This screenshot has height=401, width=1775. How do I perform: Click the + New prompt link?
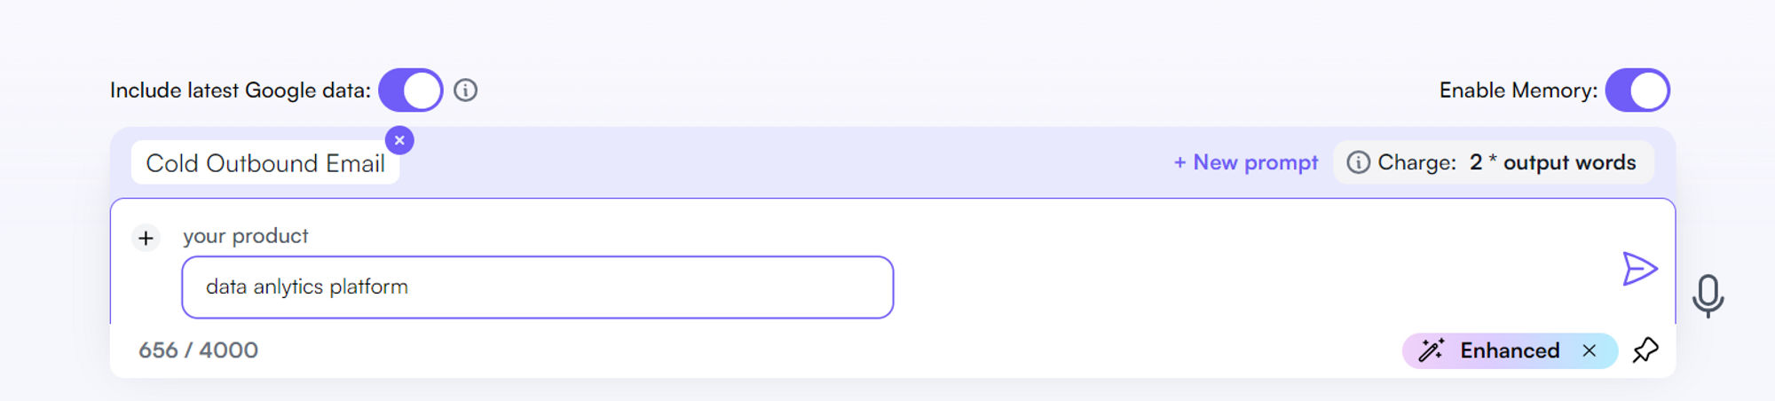pyautogui.click(x=1246, y=162)
